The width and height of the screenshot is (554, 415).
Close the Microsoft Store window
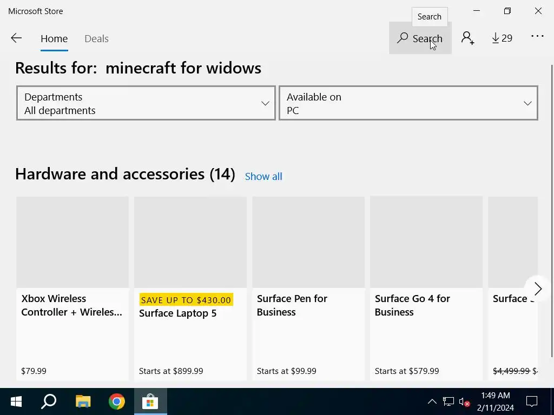(x=538, y=11)
